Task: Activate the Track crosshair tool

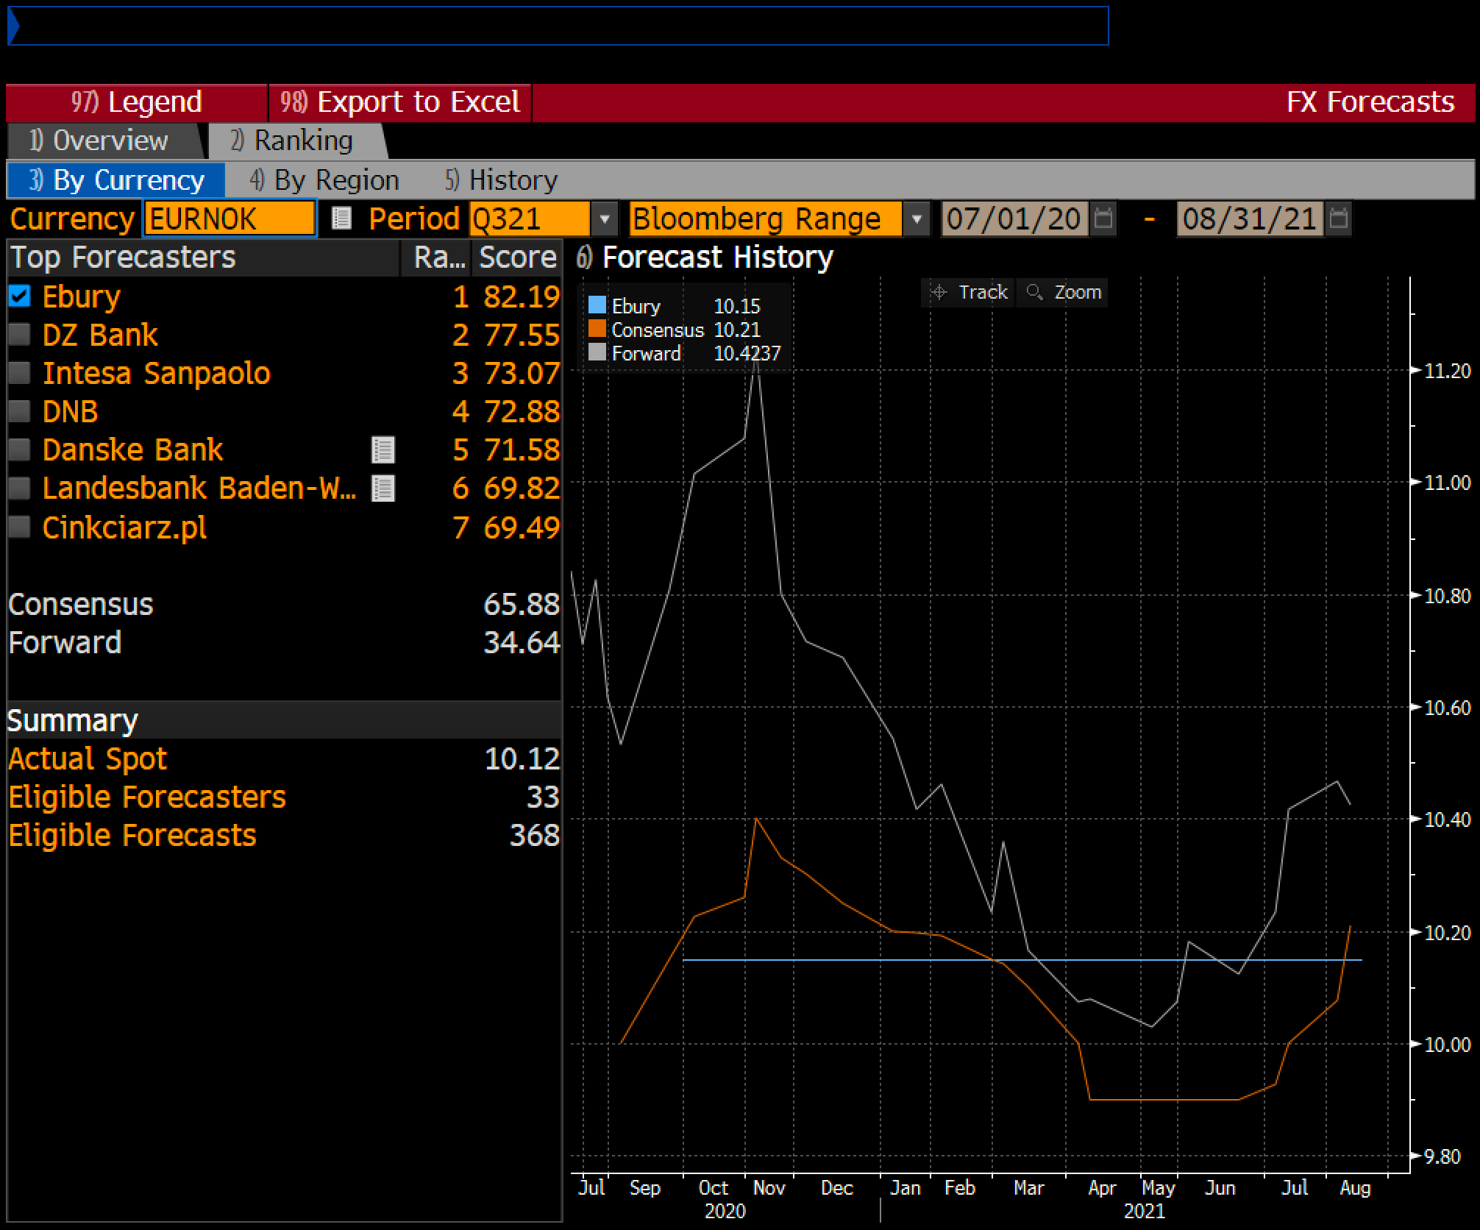Action: 968,292
